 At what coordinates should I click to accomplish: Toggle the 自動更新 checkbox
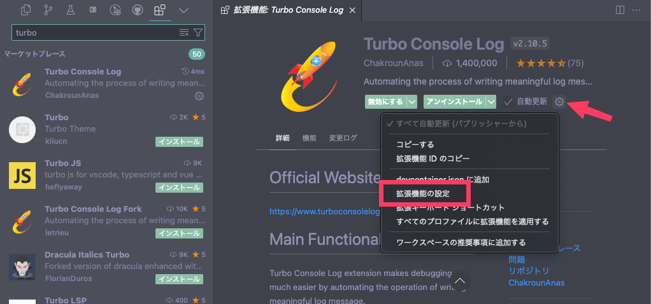point(508,102)
